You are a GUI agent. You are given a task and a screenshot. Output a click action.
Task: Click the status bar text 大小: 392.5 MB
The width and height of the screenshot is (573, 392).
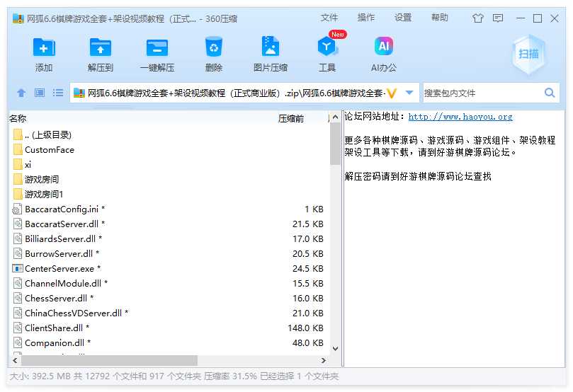point(40,376)
